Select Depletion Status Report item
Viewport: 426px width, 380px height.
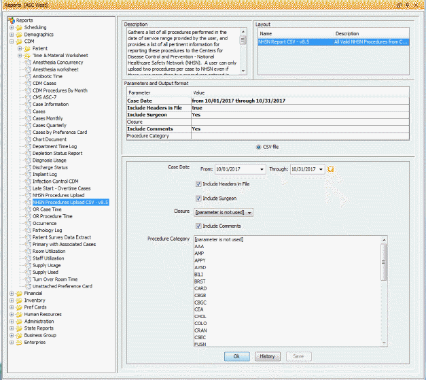pyautogui.click(x=57, y=154)
